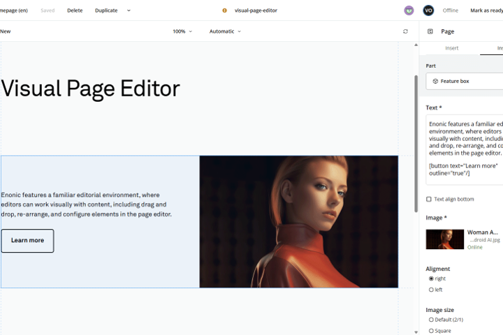Open the 100% zoom dropdown
Viewport: 503px width, 335px height.
182,31
